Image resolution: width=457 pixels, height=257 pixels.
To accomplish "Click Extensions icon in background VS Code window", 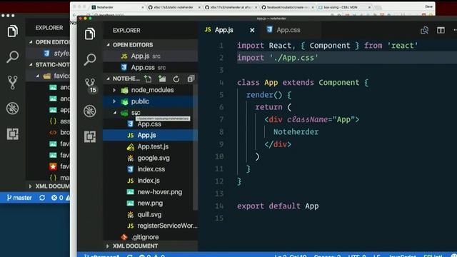I will tap(13, 134).
